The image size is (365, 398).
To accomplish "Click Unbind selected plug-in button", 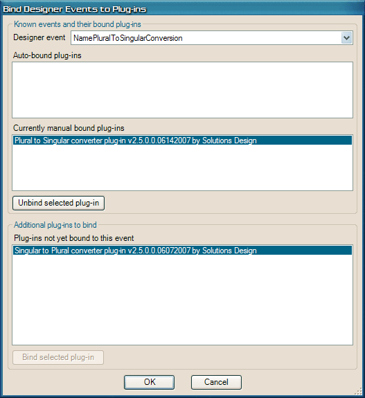I will click(x=58, y=203).
